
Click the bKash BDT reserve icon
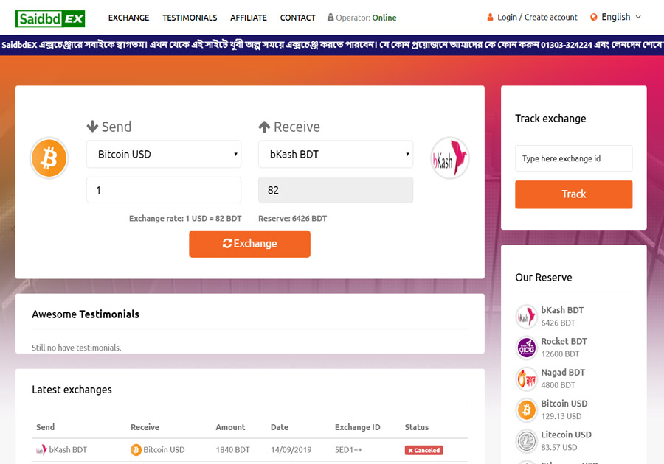(526, 316)
